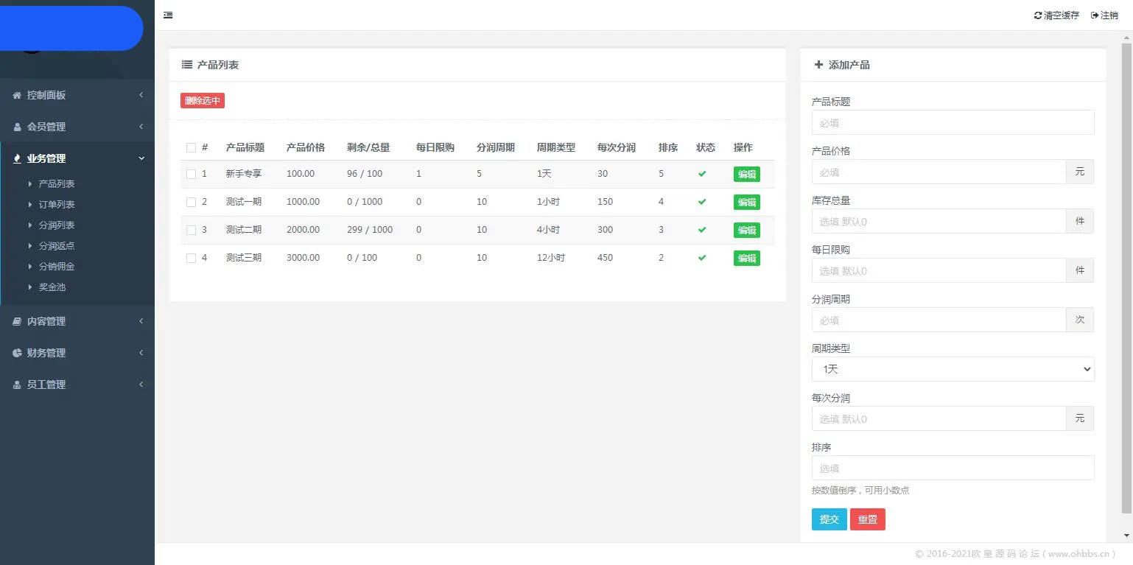Select the 控制面板 home icon
Screen dimensions: 1133x565
[18, 95]
